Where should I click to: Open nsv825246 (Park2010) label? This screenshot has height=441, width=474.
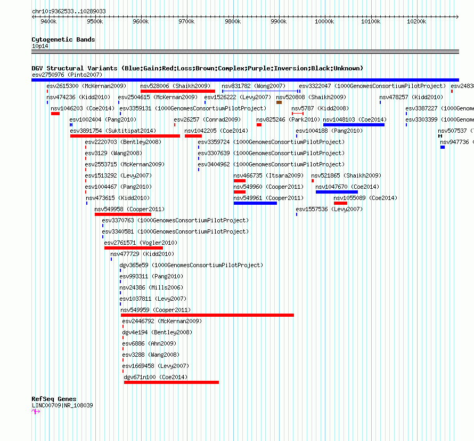tap(288, 119)
